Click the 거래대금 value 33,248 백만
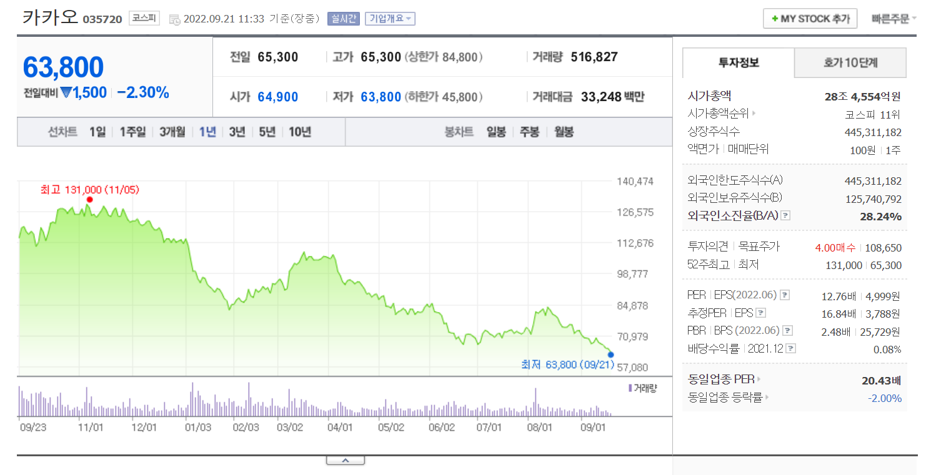Screen dimensions: 926x475 tap(612, 97)
